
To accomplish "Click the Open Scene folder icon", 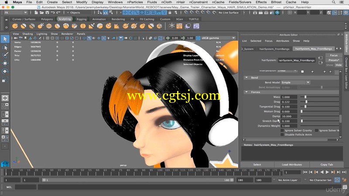I will 41,13.
